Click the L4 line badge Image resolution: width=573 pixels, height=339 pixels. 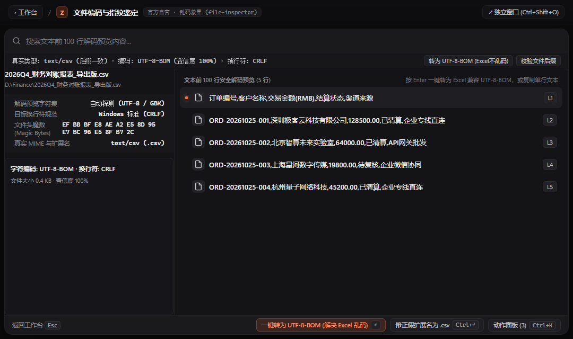(x=550, y=165)
